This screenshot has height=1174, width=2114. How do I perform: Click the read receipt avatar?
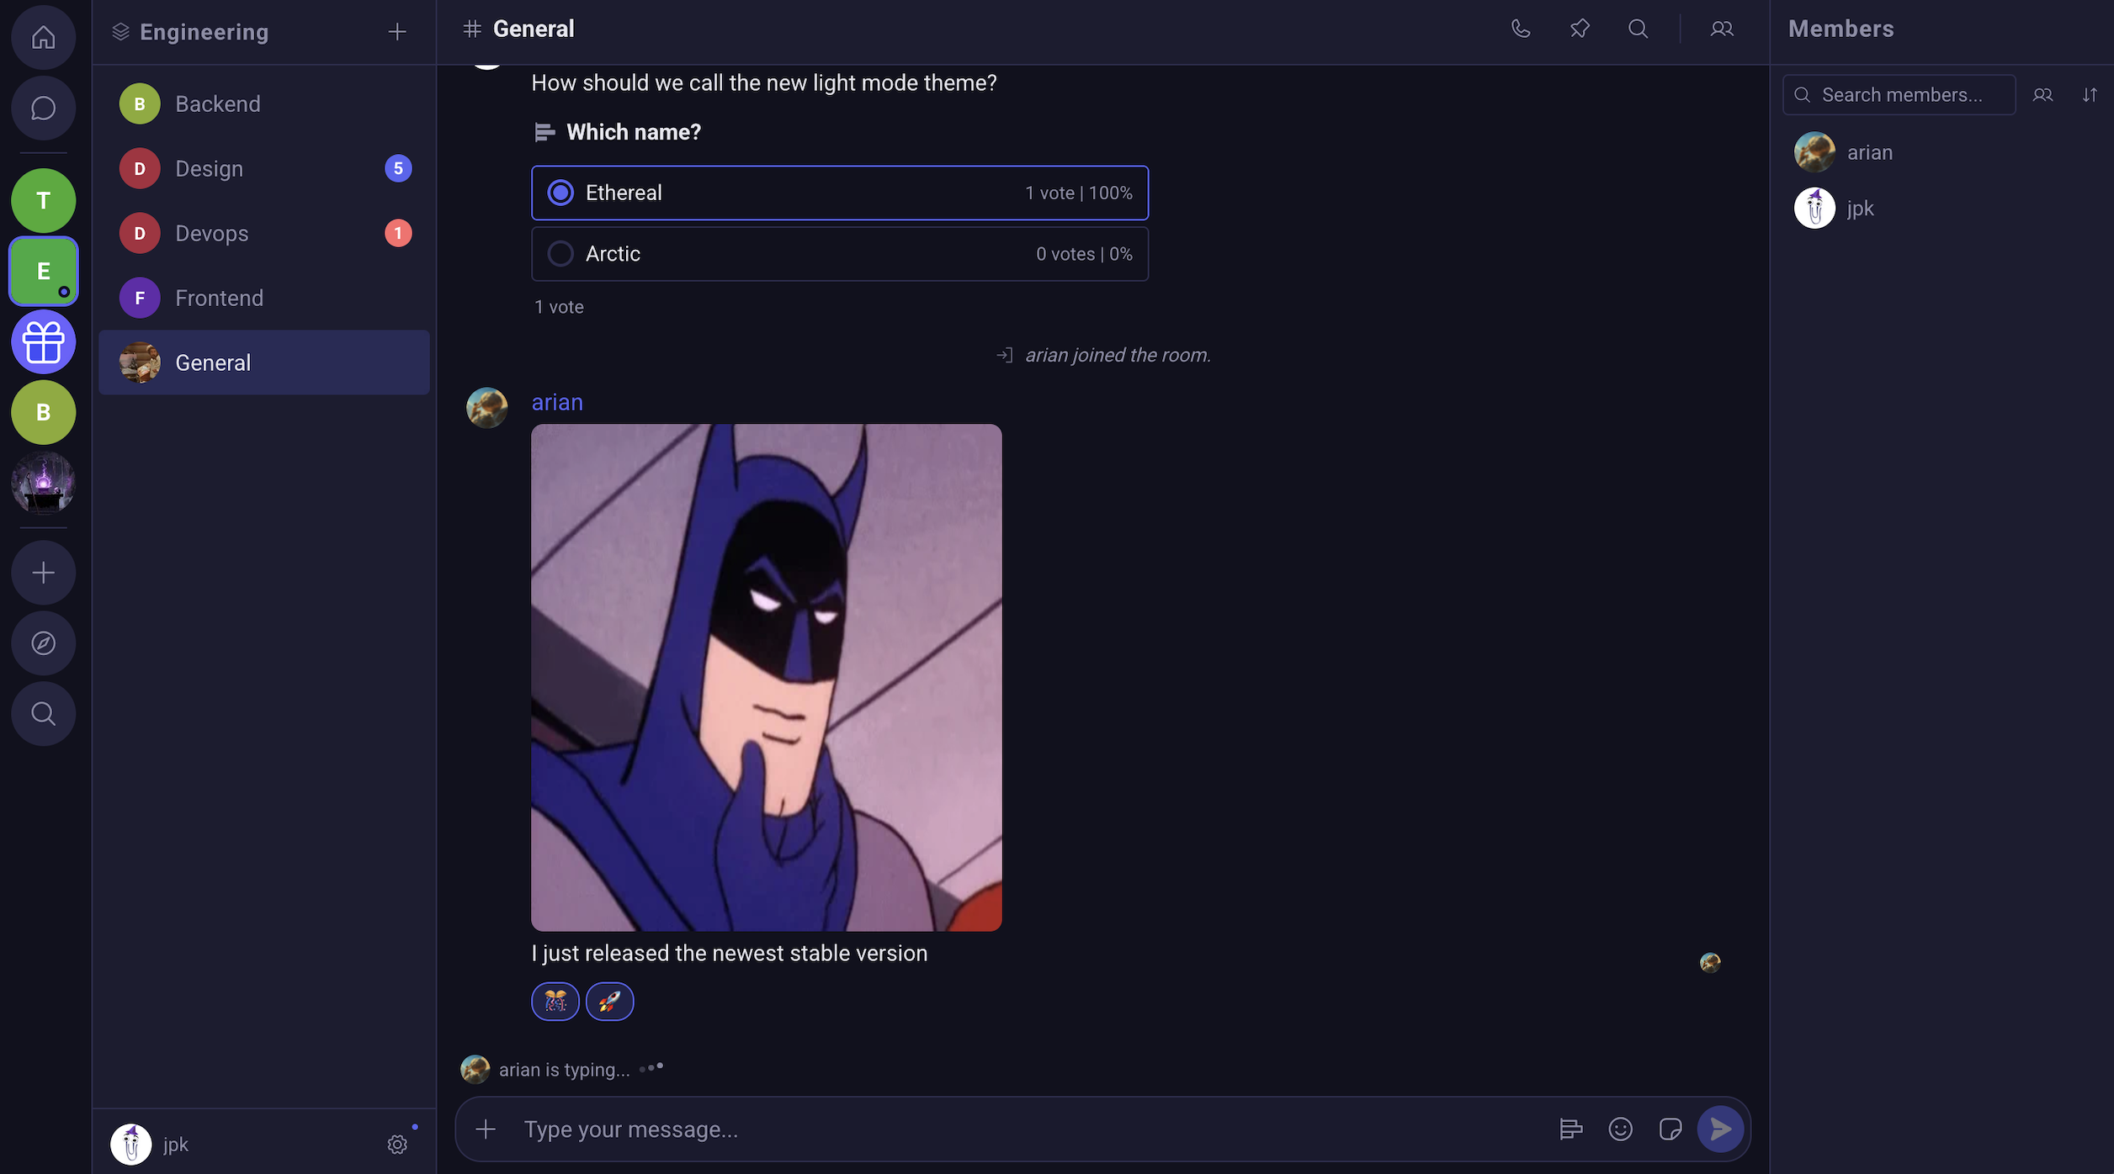(1710, 962)
